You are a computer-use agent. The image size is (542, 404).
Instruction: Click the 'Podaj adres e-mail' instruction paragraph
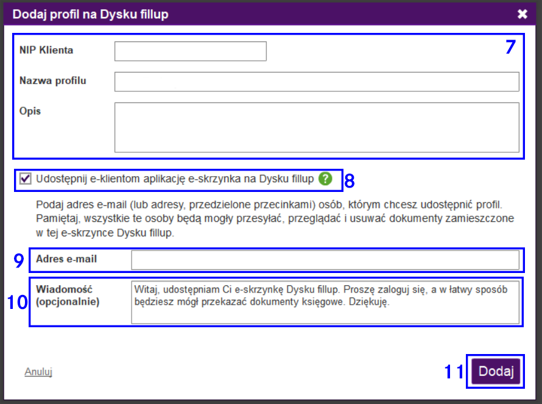pyautogui.click(x=275, y=219)
